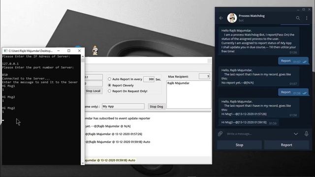Click the sent Report message at 01:58
The image size is (315, 177).
click(293, 92)
